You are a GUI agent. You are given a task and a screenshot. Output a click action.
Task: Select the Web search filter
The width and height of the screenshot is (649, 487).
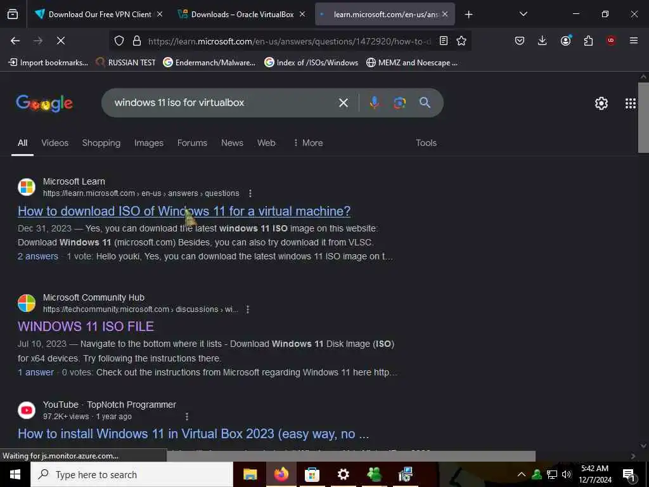pos(266,143)
